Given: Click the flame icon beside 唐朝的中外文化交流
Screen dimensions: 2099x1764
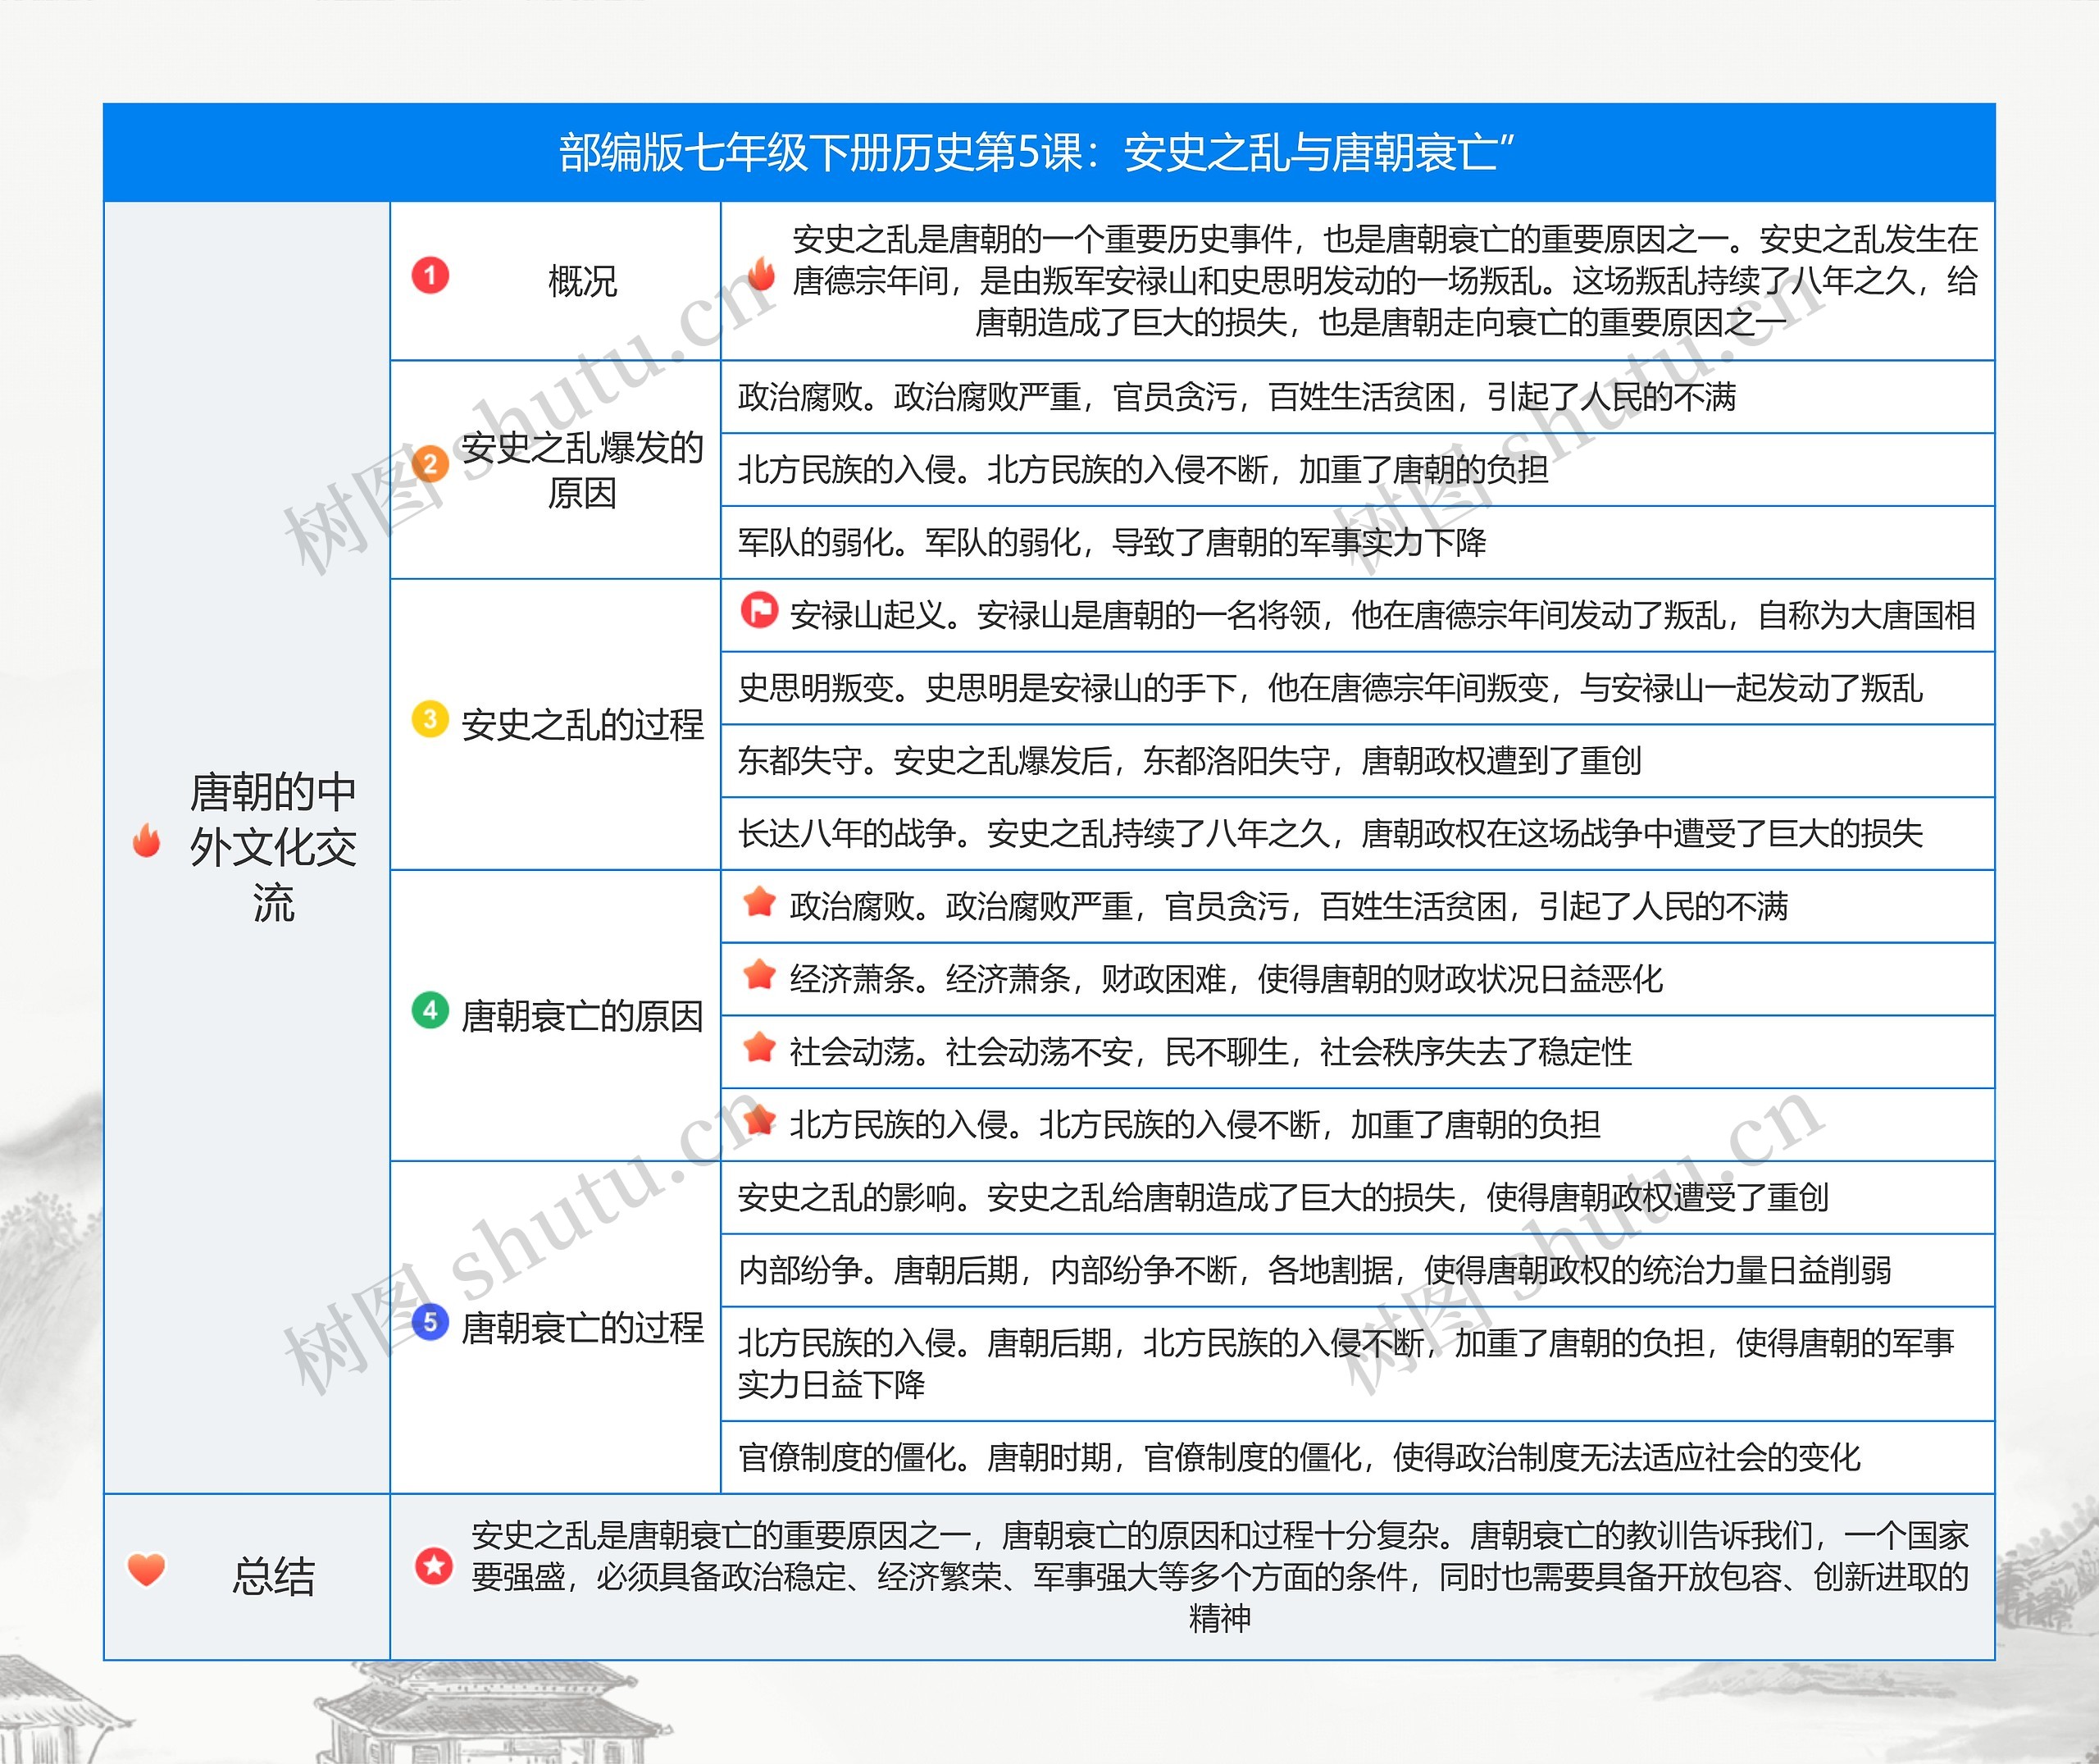Looking at the screenshot, I should [x=146, y=841].
